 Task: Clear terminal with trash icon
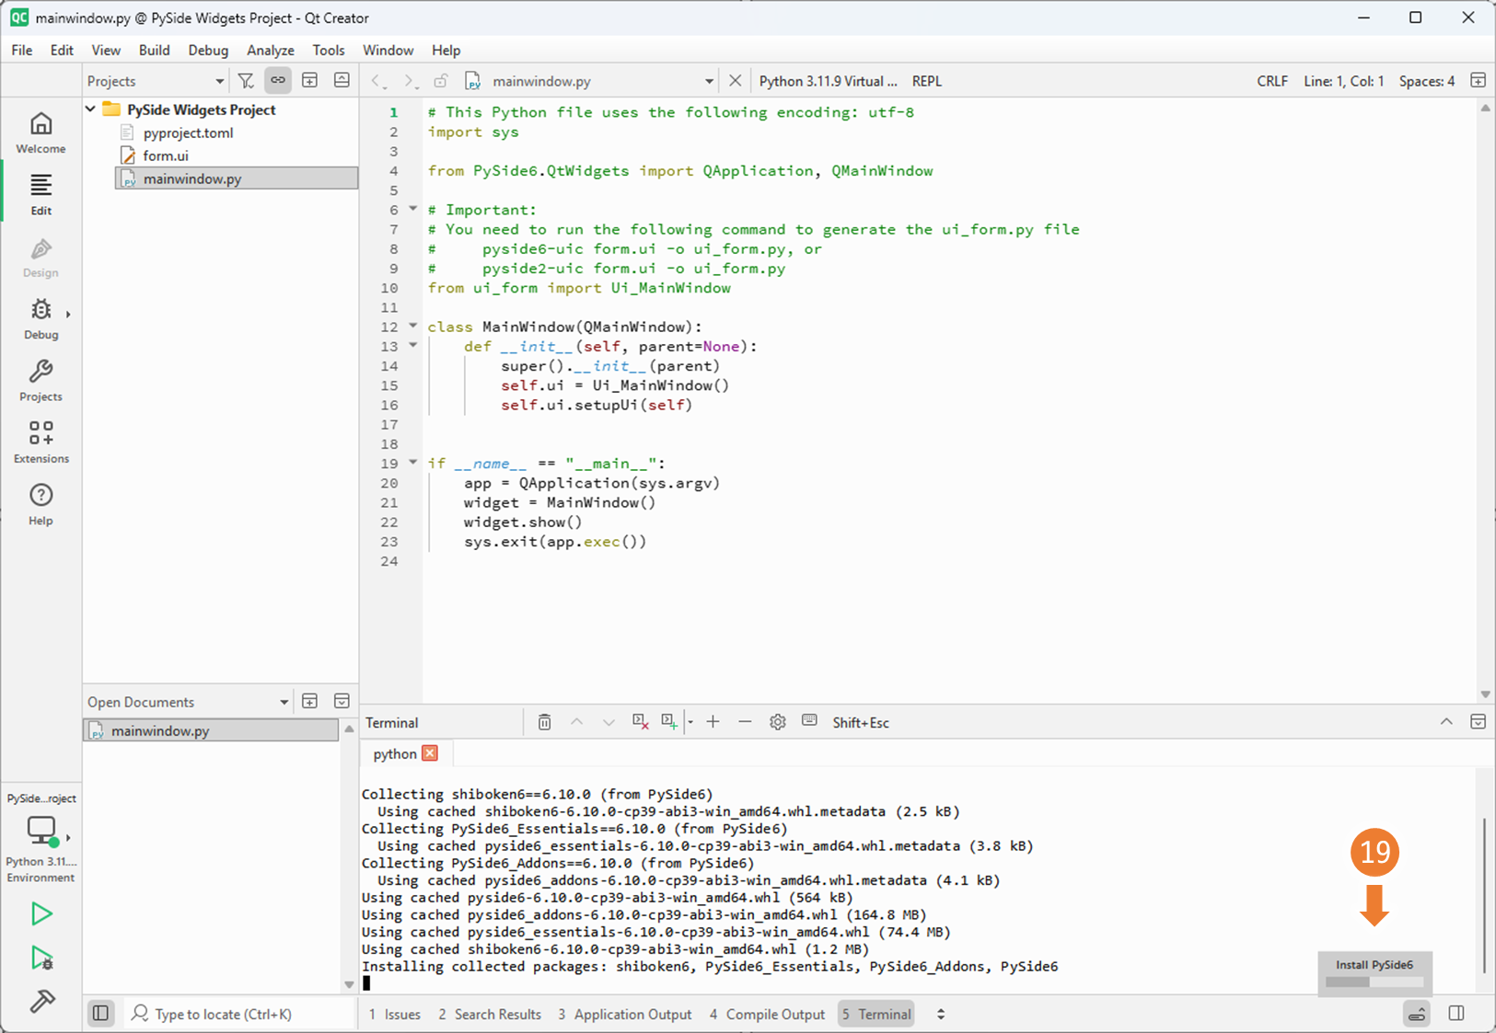pos(545,722)
